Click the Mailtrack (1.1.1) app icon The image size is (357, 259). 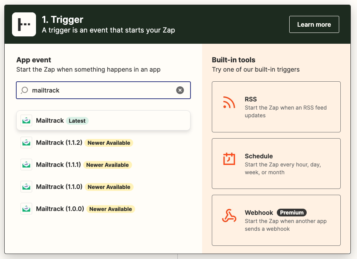point(26,165)
